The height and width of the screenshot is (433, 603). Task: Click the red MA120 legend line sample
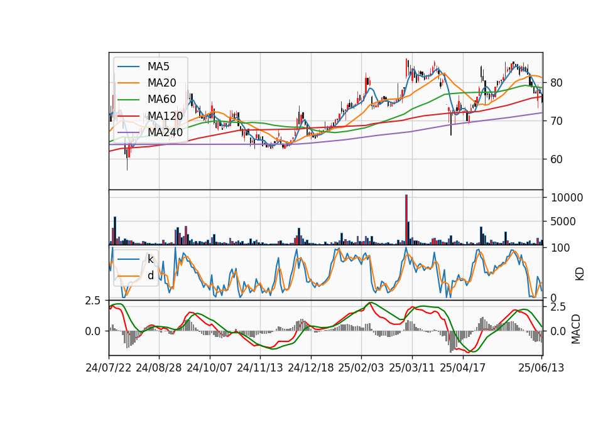pyautogui.click(x=129, y=115)
